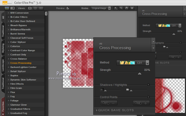The image size is (186, 116).
Task: Click the add control point button in background panel
Action: (175, 57)
